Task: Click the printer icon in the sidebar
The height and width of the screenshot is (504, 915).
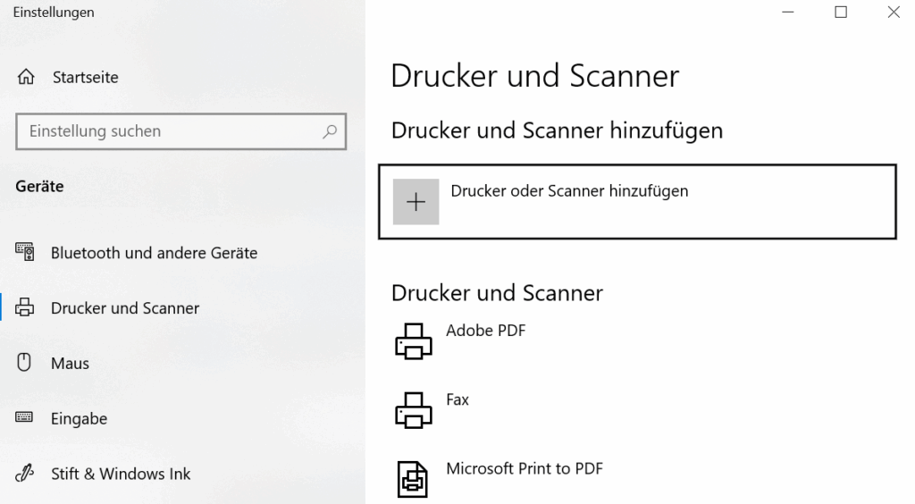Action: point(25,308)
